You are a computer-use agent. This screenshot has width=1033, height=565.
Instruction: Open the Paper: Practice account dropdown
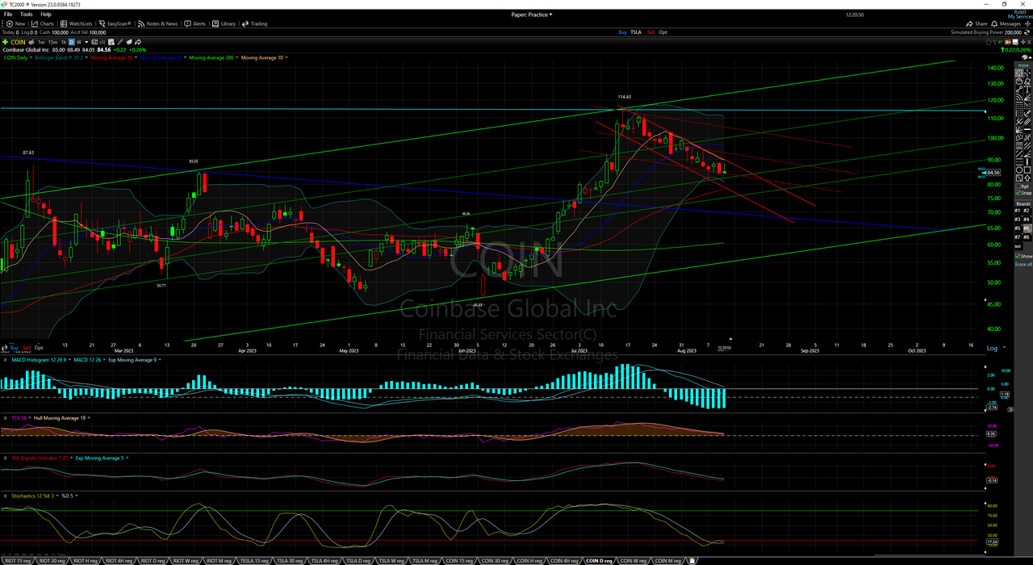click(x=532, y=14)
